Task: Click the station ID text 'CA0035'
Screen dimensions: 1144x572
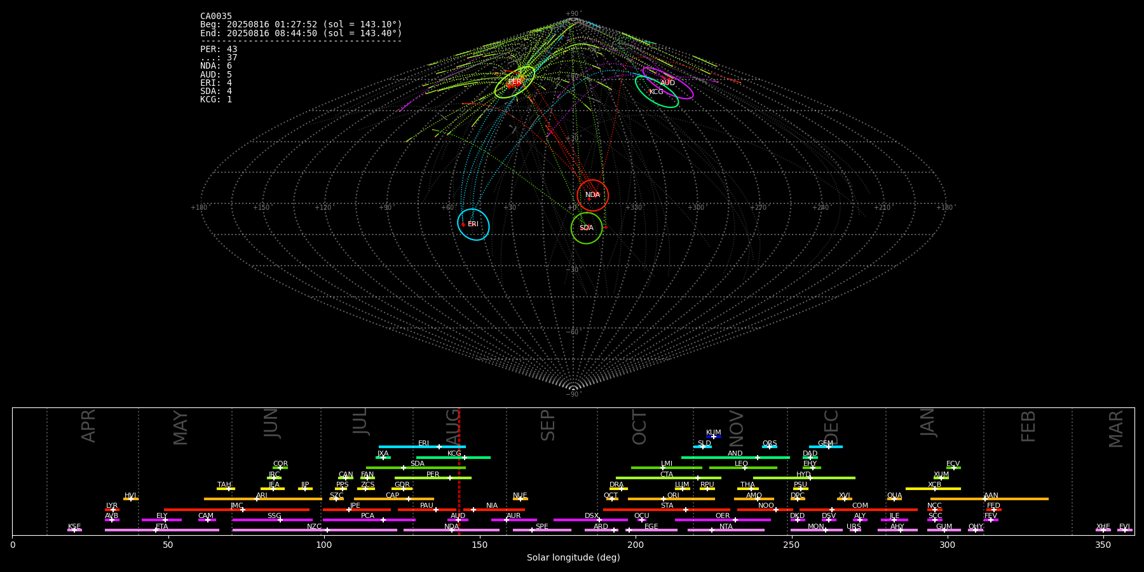Action: [x=216, y=17]
